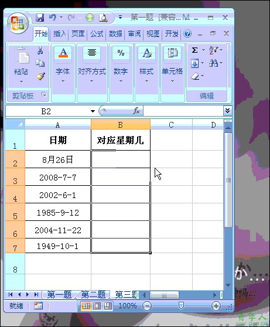Switch to Normal view in the status bar
The width and height of the screenshot is (270, 327).
[86, 306]
